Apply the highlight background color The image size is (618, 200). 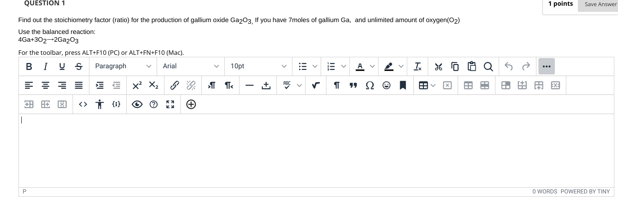pyautogui.click(x=388, y=66)
